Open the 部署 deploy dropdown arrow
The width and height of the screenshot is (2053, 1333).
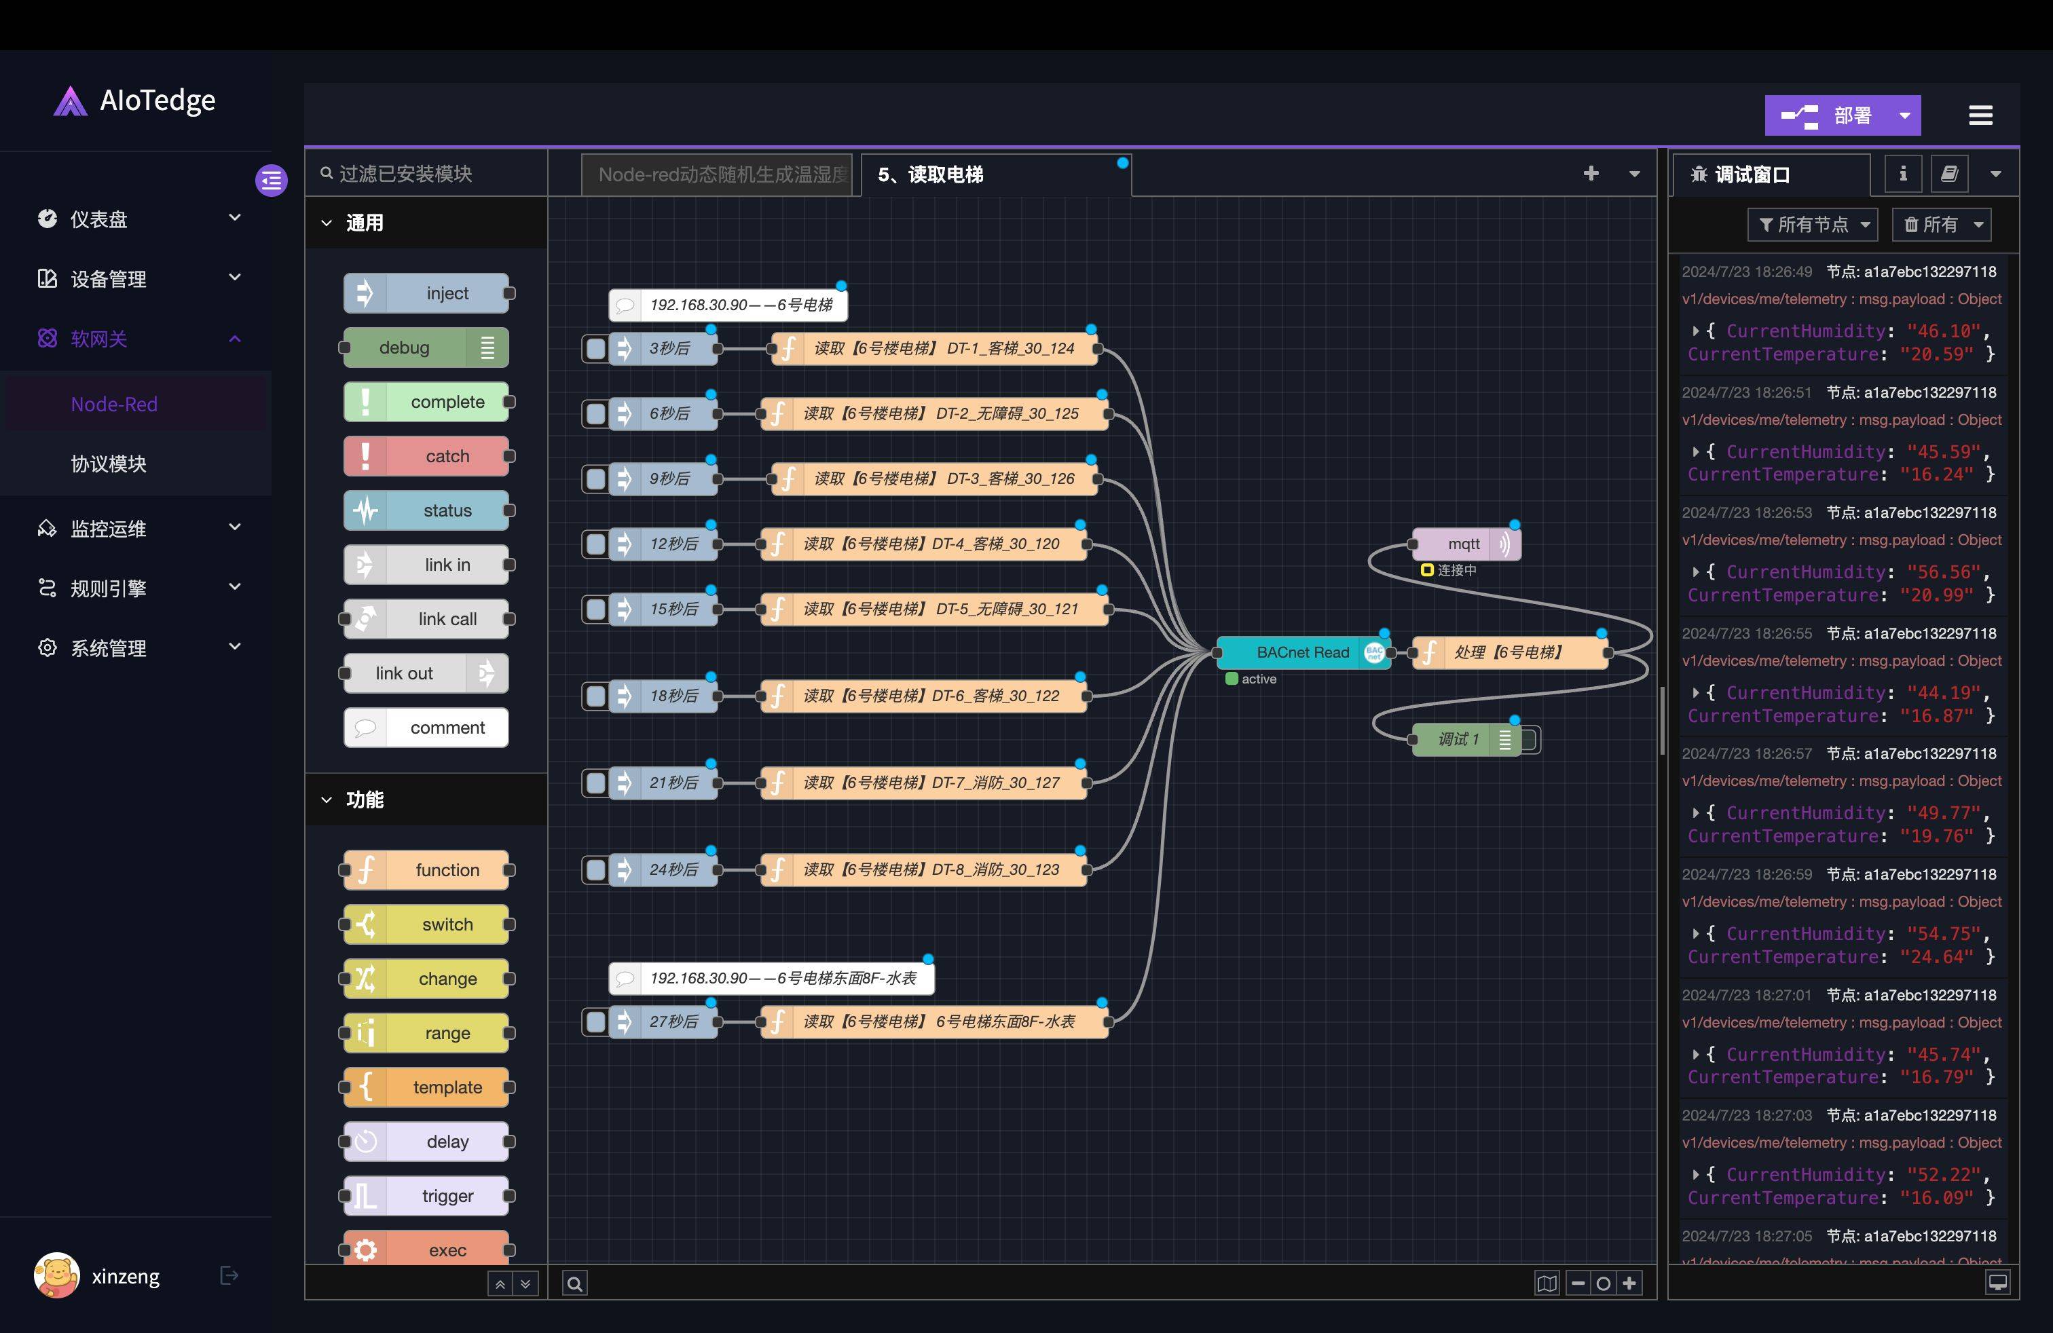tap(1904, 115)
